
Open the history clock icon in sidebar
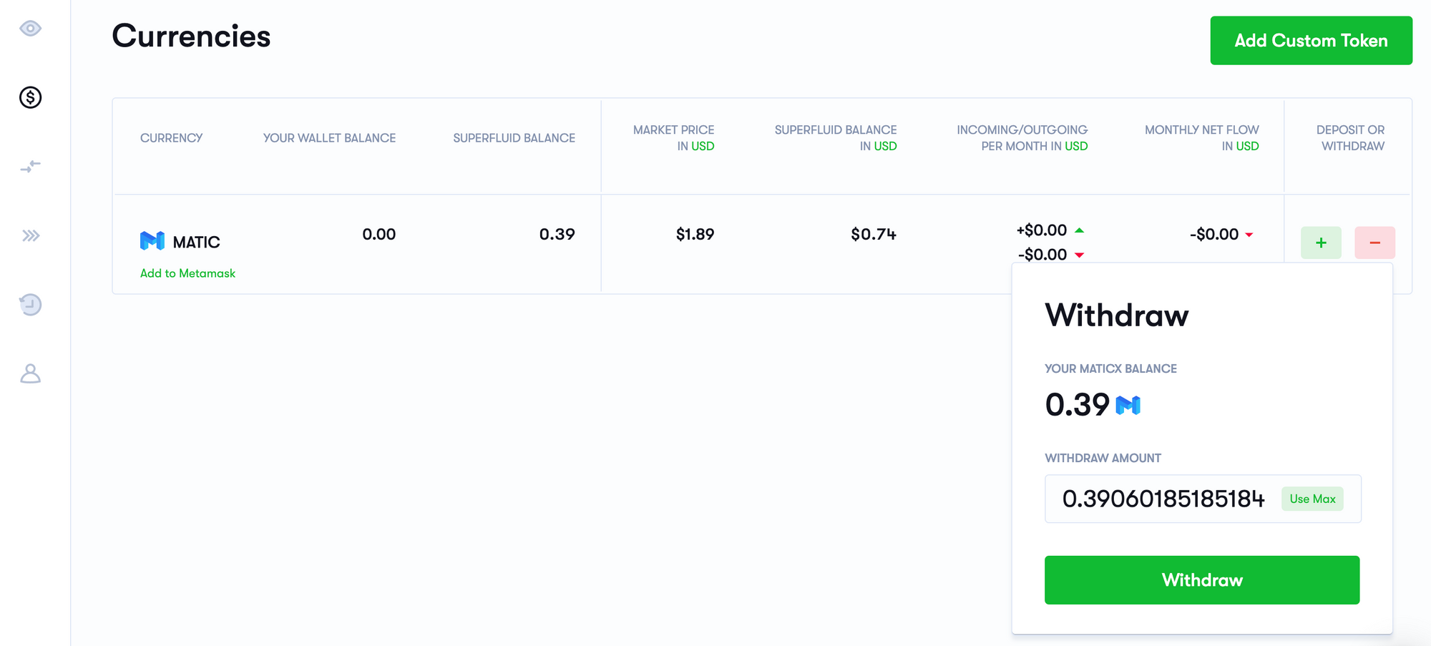click(30, 305)
